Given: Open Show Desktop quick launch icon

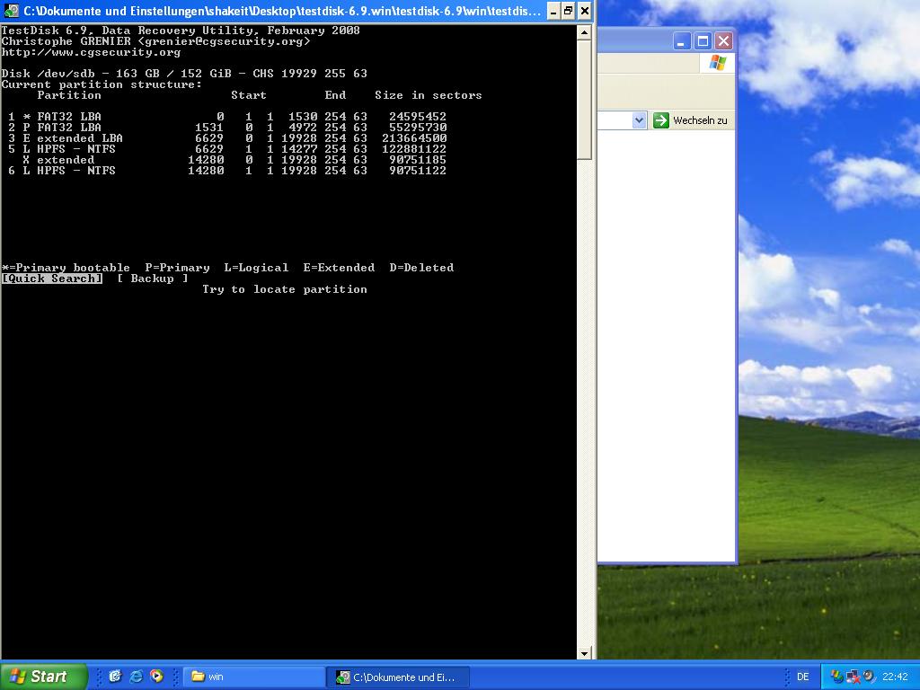Looking at the screenshot, I should point(115,677).
